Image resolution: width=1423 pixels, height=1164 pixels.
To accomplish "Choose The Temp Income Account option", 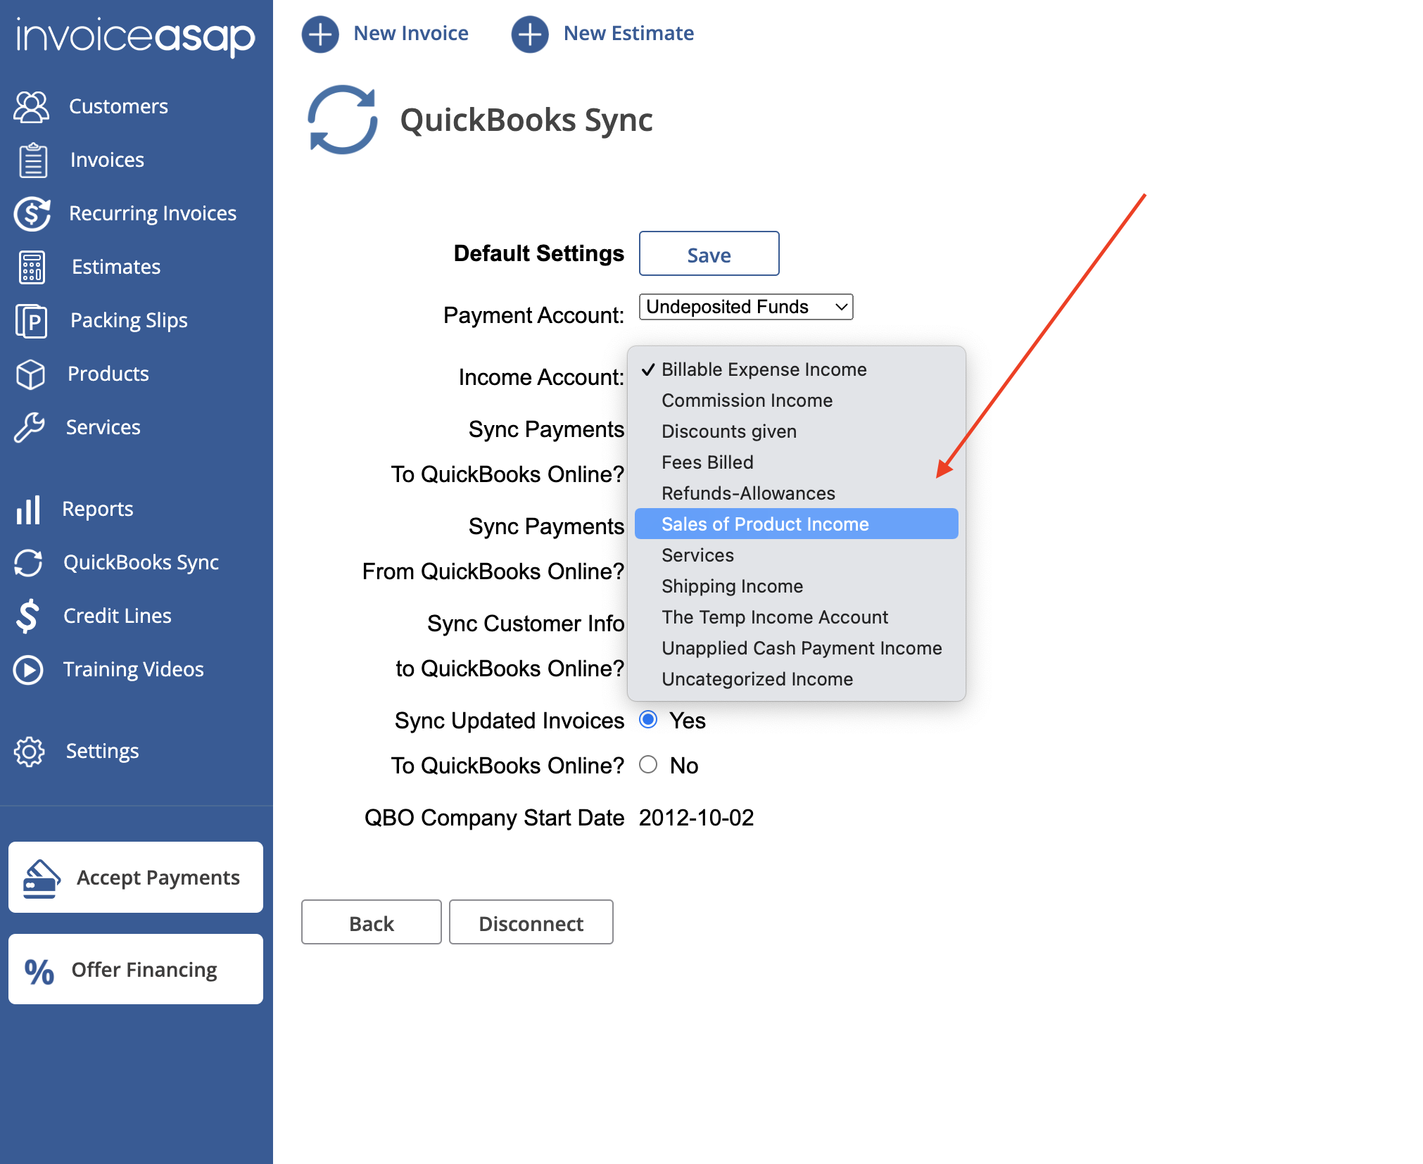I will (796, 617).
